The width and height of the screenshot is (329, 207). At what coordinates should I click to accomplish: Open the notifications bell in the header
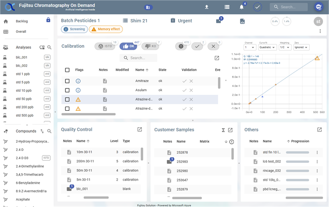coord(242,7)
